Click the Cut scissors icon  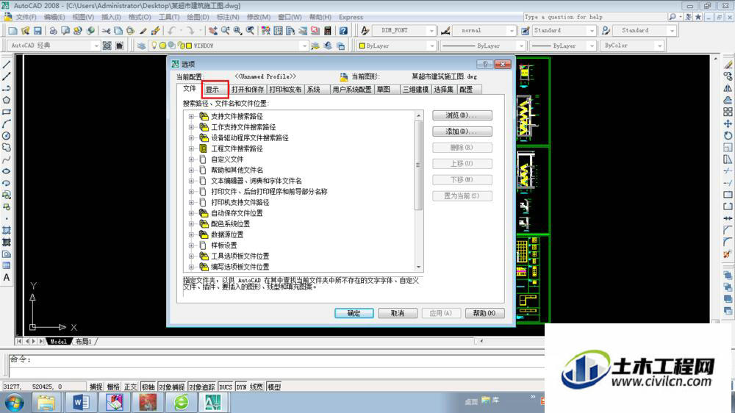[x=107, y=31]
